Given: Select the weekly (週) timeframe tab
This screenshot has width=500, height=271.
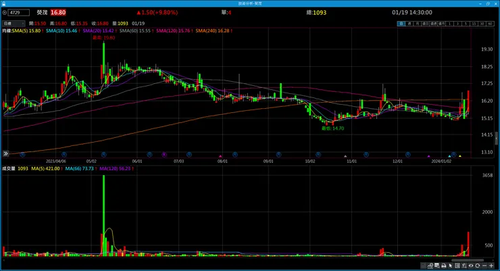Looking at the screenshot, I should [x=409, y=24].
